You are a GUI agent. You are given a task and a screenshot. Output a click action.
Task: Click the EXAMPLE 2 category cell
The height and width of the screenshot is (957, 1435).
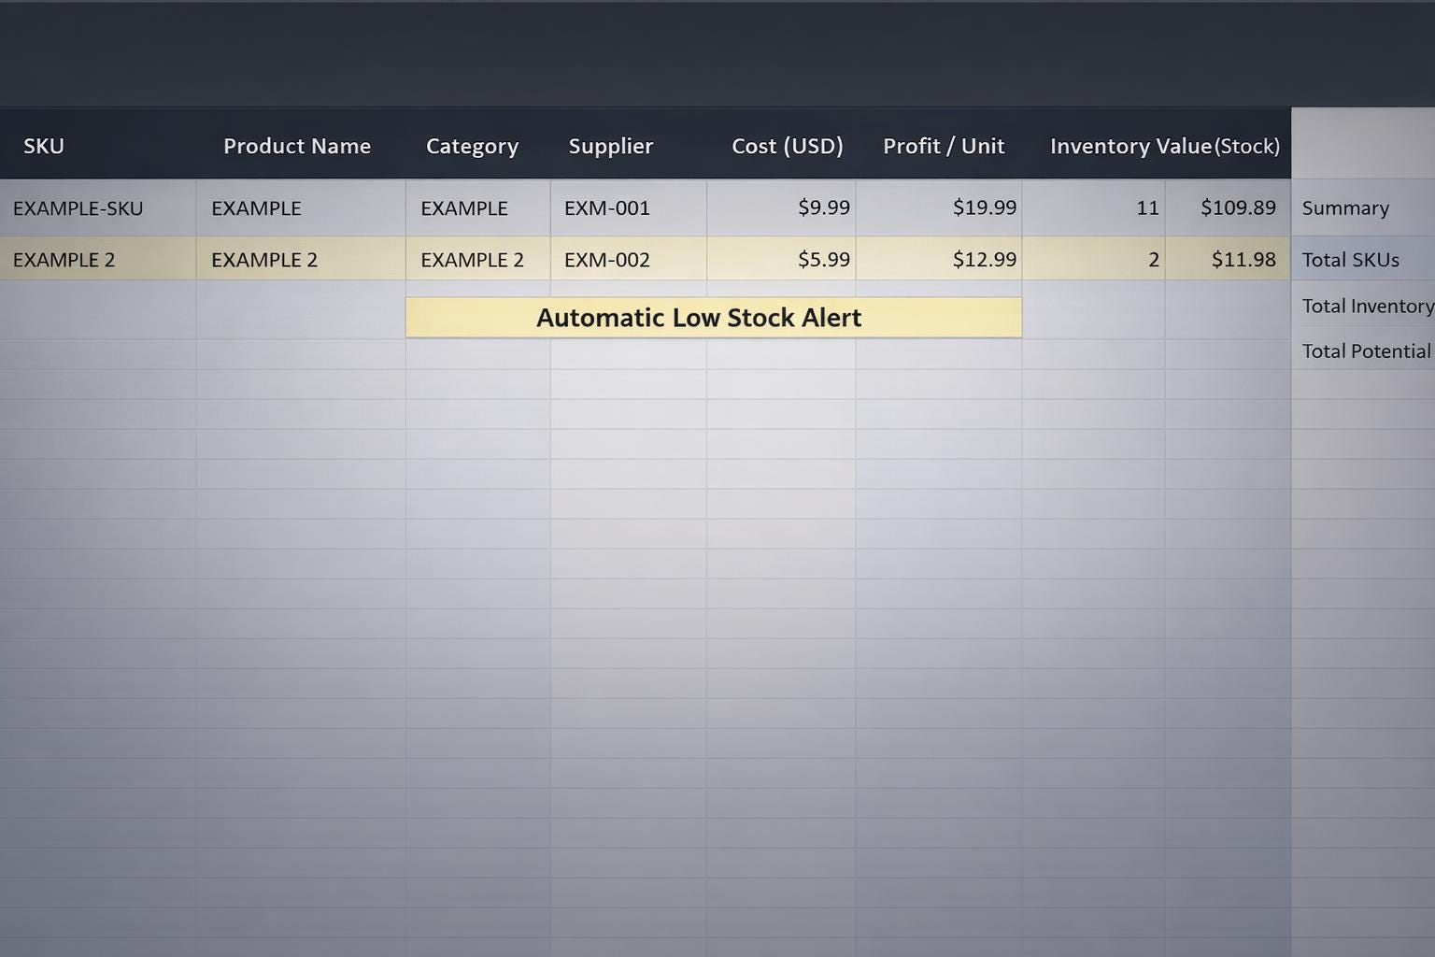[478, 259]
